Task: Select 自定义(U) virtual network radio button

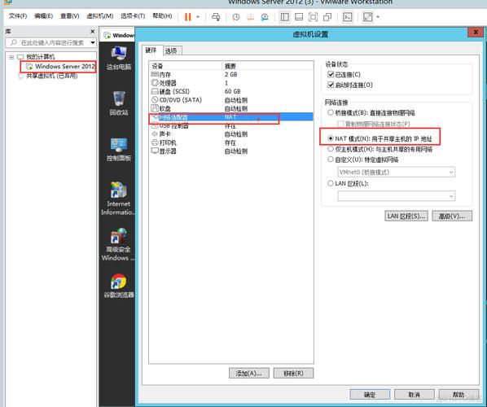Action: tap(331, 160)
